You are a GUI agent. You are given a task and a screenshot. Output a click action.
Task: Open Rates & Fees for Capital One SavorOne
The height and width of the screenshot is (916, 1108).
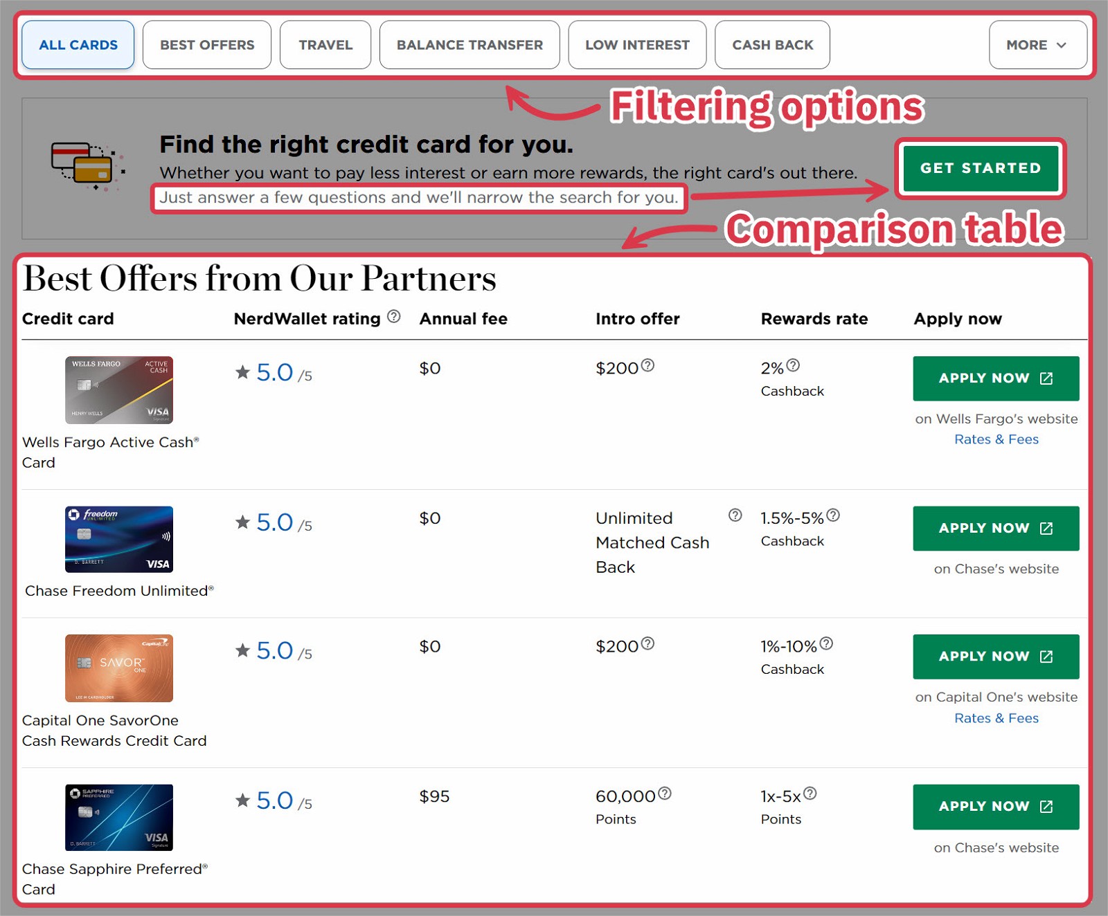(x=996, y=718)
